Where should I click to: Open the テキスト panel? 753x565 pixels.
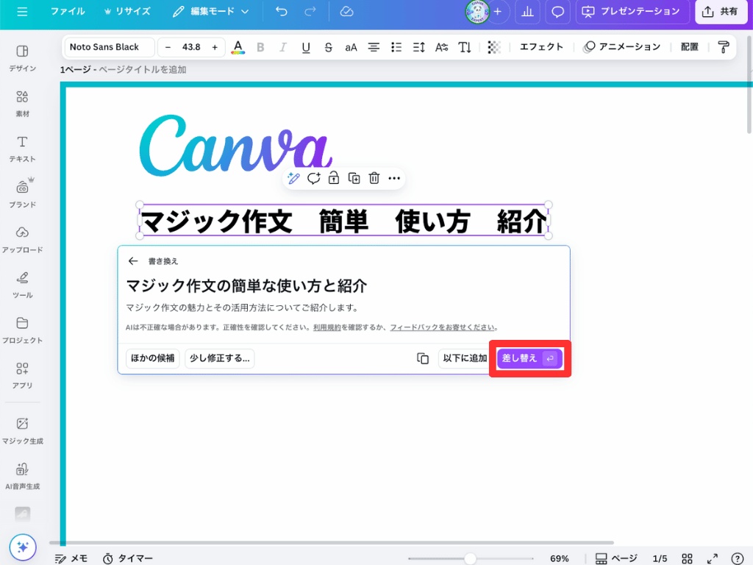tap(22, 149)
